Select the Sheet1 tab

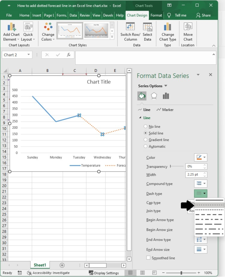pyautogui.click(x=40, y=265)
